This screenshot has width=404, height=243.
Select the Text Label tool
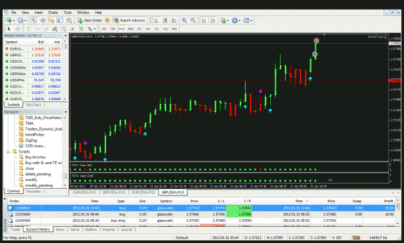(x=81, y=29)
